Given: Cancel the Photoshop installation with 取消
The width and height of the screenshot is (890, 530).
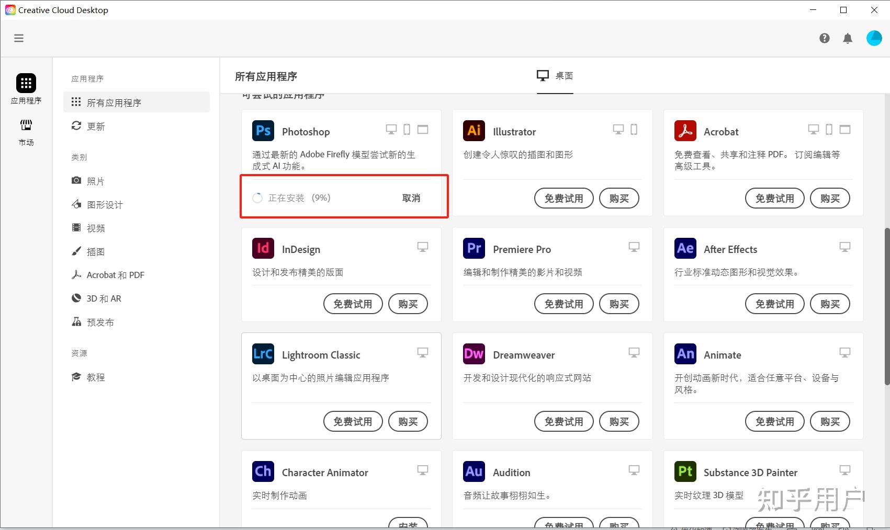Looking at the screenshot, I should [x=411, y=198].
